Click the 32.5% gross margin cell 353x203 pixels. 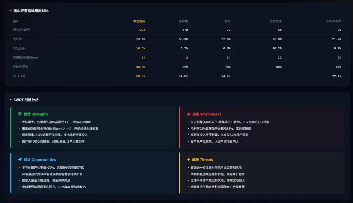pos(226,39)
